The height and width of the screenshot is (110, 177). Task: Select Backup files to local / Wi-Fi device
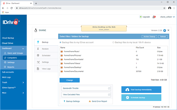point(113,42)
